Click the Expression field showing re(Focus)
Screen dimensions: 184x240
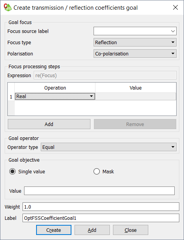click(x=105, y=75)
